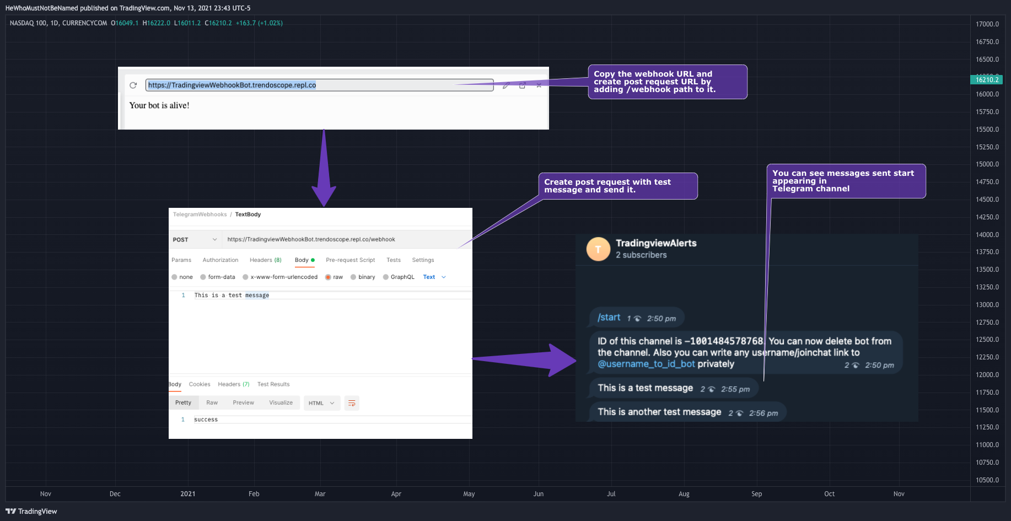Select the 'binary' body type radio
Viewport: 1011px width, 521px height.
(x=353, y=277)
